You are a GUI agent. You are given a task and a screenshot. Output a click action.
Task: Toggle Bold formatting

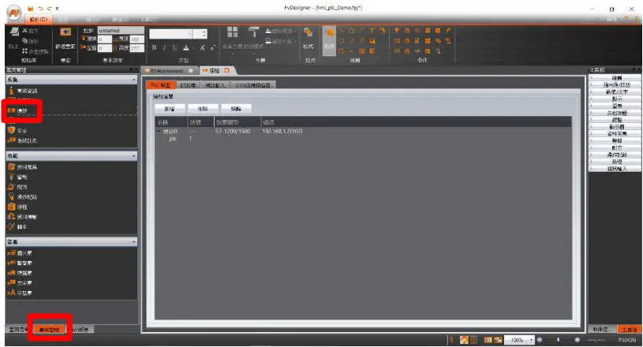coord(154,47)
